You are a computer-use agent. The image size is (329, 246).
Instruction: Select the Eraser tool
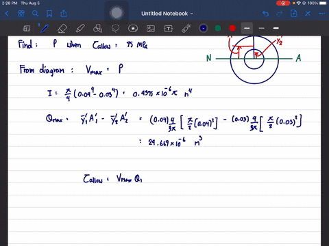click(62, 29)
